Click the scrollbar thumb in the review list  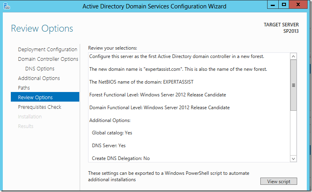pyautogui.click(x=293, y=85)
